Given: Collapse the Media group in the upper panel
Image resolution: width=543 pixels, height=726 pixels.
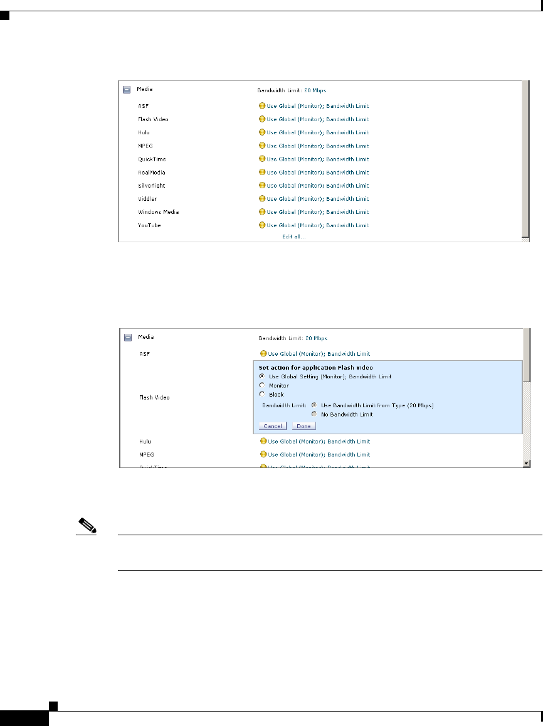Looking at the screenshot, I should click(127, 90).
